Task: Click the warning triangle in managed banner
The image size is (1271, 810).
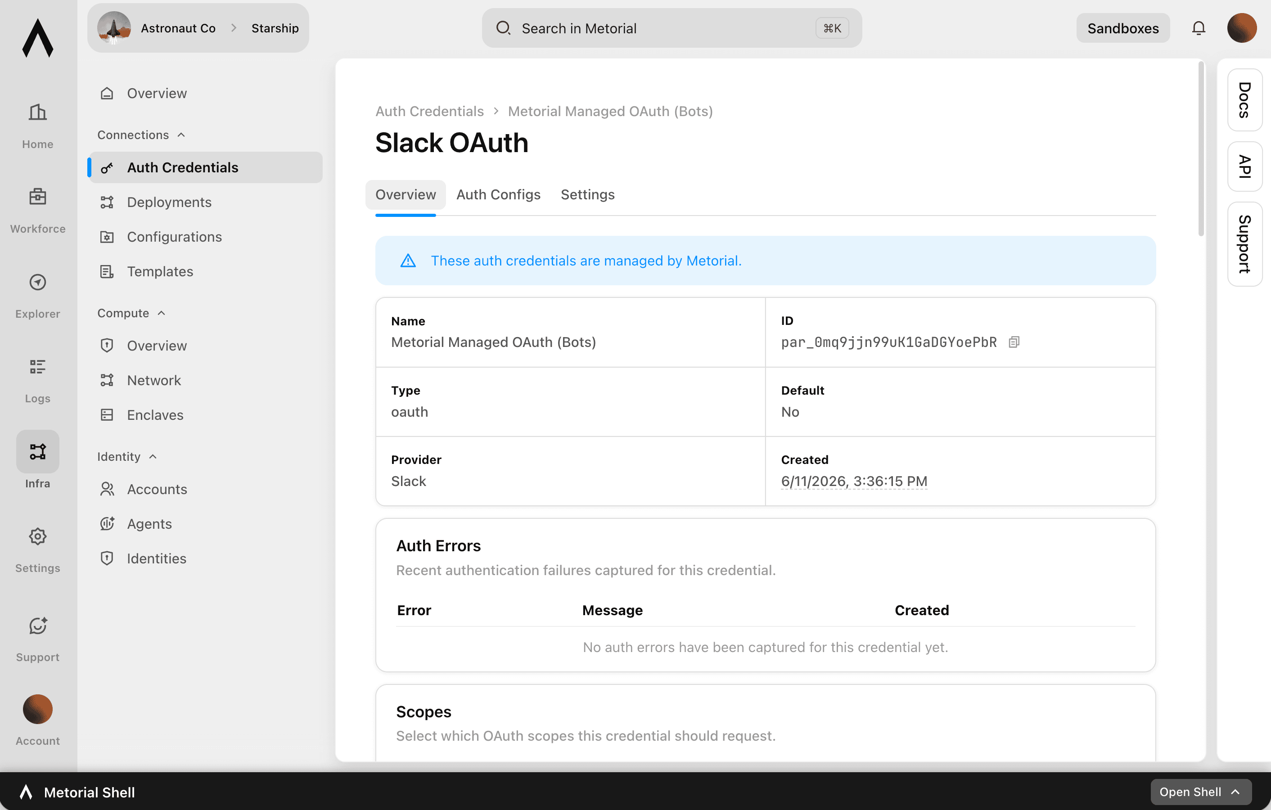Action: (x=408, y=261)
